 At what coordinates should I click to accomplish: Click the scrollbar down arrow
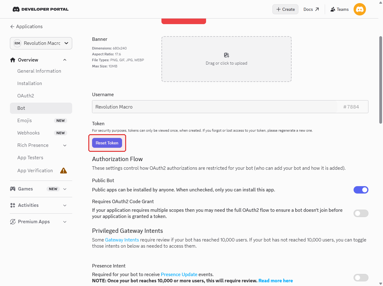(x=381, y=283)
